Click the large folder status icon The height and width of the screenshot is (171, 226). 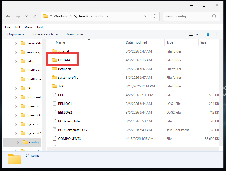[14, 159]
